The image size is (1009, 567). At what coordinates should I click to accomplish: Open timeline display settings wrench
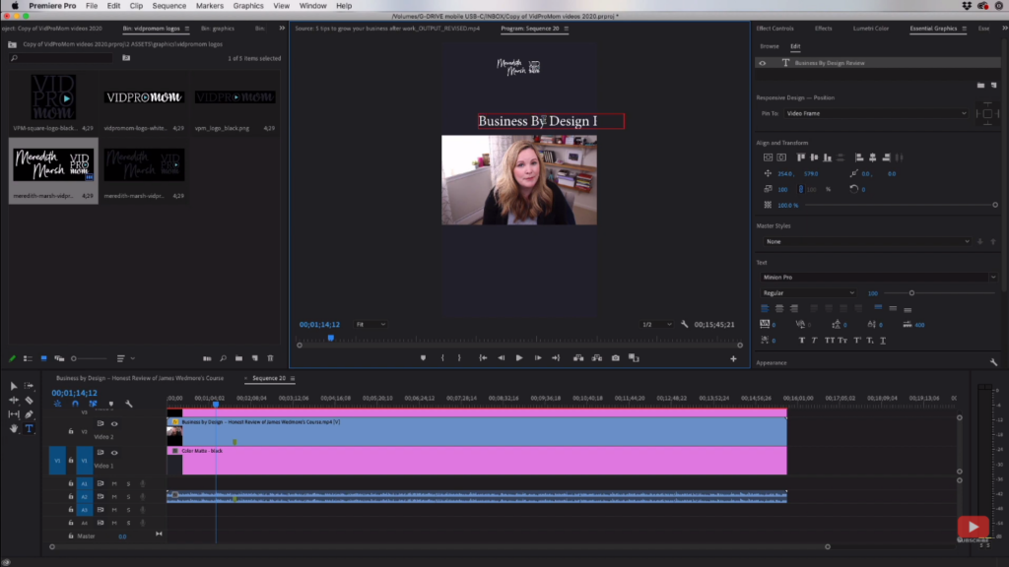pyautogui.click(x=129, y=404)
